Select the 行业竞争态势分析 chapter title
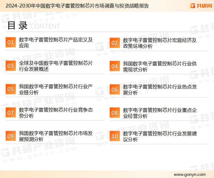214x178 pixels. (56, 113)
